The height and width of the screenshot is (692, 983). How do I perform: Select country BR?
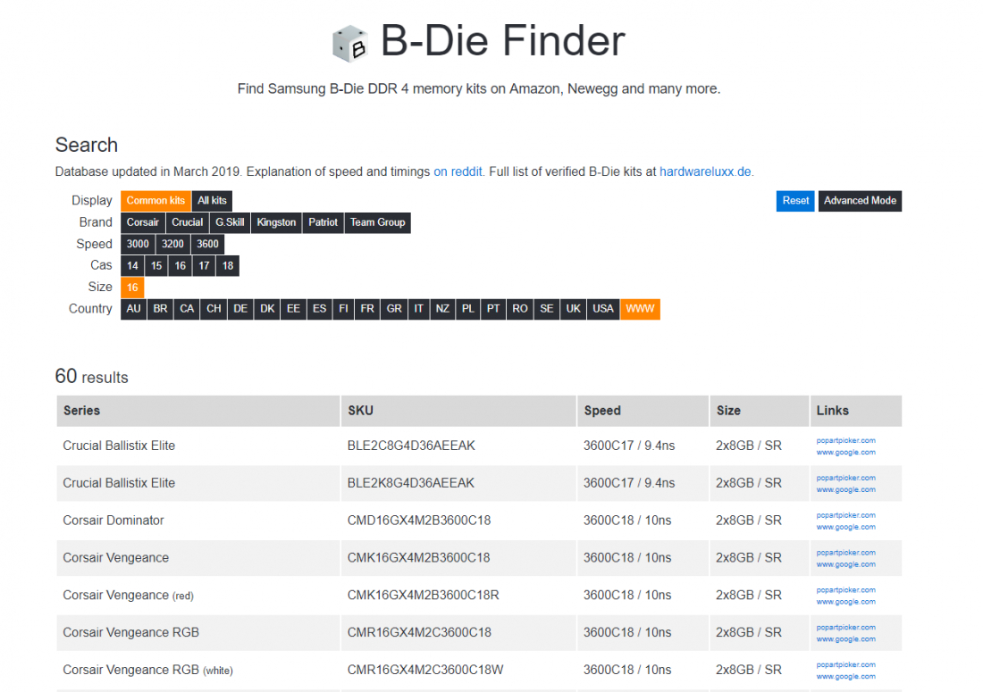tap(161, 309)
